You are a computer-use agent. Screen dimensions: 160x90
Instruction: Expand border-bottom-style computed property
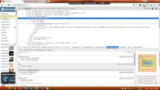(x=137, y=82)
